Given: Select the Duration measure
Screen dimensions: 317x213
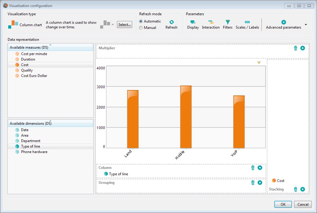Looking at the screenshot, I should (x=50, y=59).
